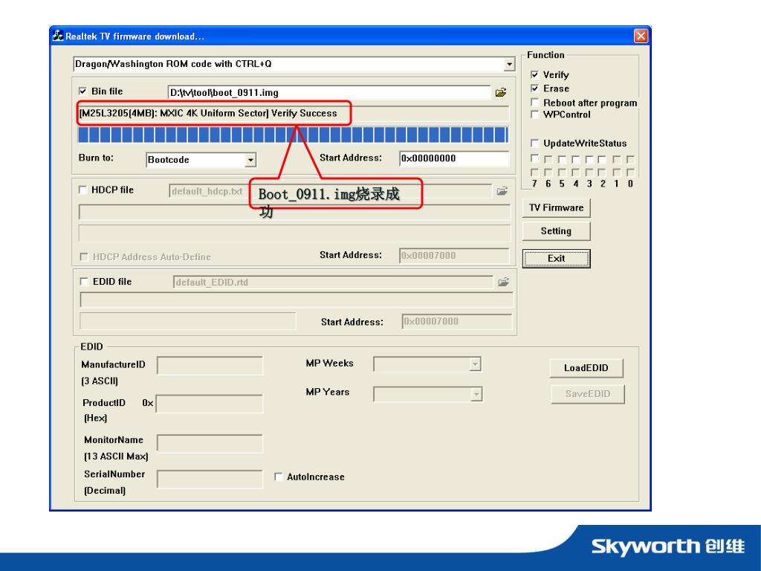This screenshot has height=571, width=761.
Task: Click the Bin Start Address 0x00000000 field
Action: coord(454,158)
